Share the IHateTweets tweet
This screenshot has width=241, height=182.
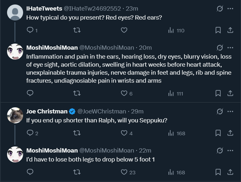[x=230, y=30]
